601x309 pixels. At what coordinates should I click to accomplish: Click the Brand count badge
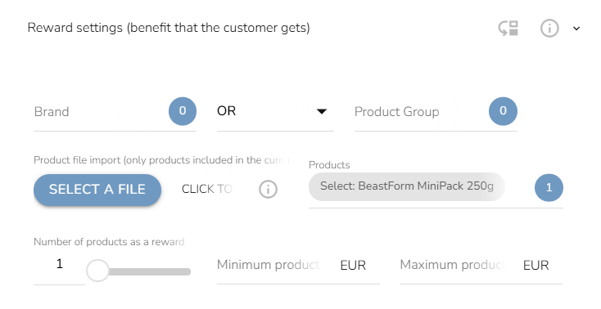pyautogui.click(x=183, y=111)
